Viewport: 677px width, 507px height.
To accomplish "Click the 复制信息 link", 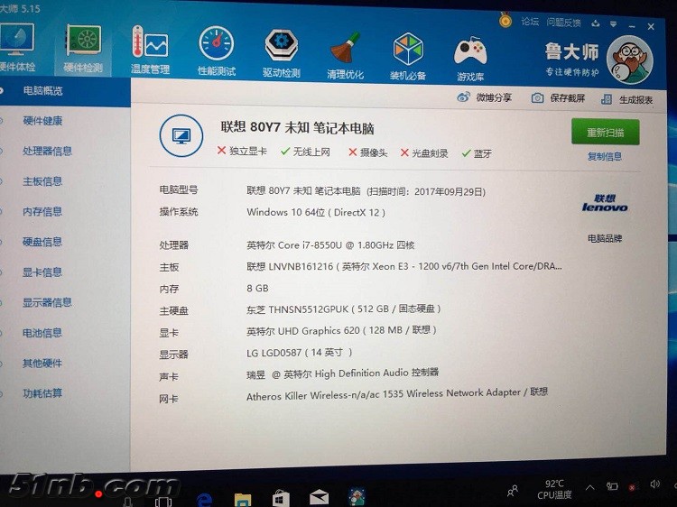I will [605, 156].
